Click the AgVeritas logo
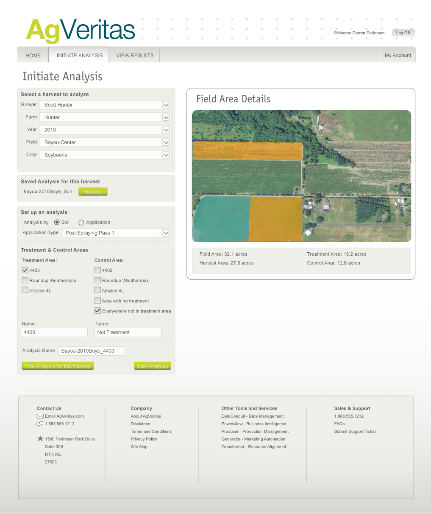431x513 pixels. coord(81,31)
